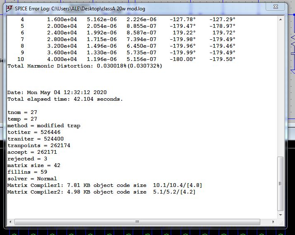The width and height of the screenshot is (295, 235).
Task: Click the 'Matrix Compiler2' line
Action: click(101, 192)
